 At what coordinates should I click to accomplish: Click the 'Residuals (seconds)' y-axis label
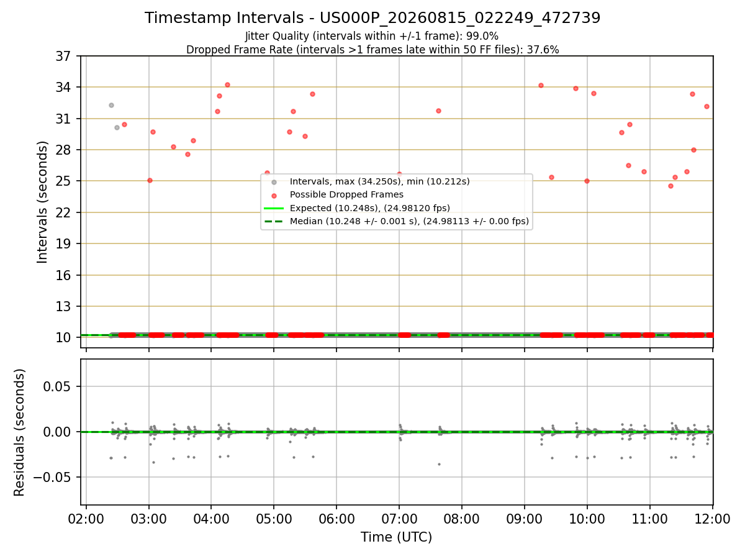pyautogui.click(x=20, y=432)
